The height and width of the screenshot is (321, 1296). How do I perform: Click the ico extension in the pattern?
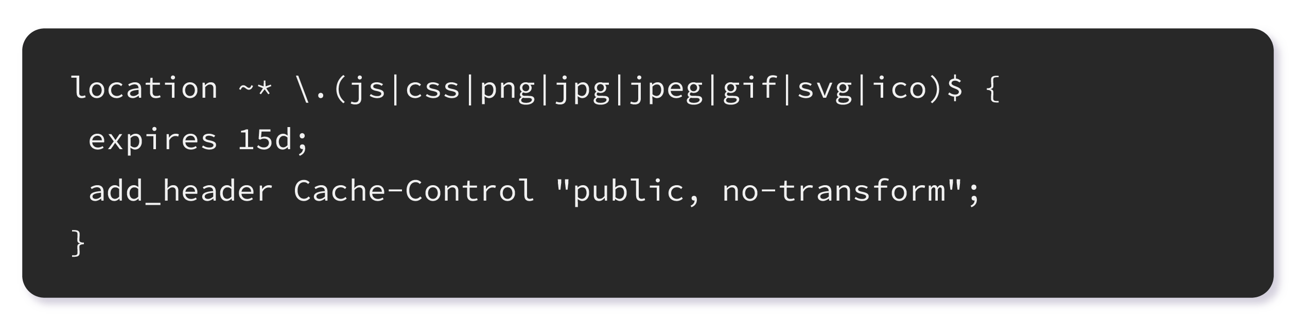pyautogui.click(x=899, y=87)
